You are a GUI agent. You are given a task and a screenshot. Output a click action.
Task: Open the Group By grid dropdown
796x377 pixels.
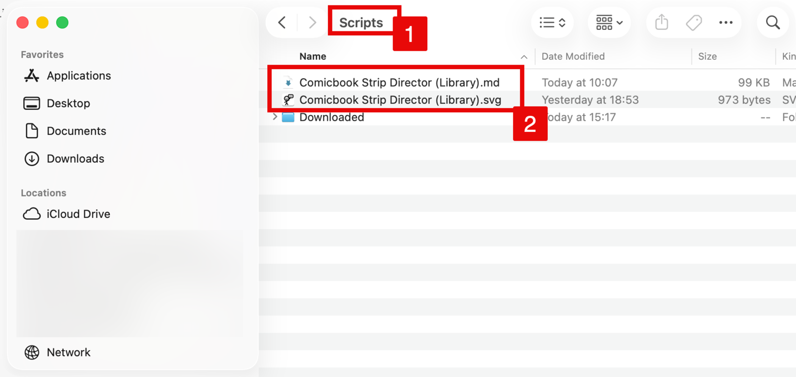(609, 22)
